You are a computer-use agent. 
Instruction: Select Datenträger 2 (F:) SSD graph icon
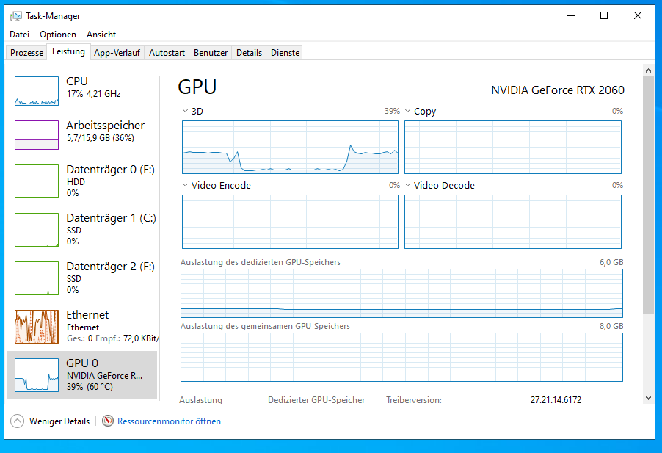pyautogui.click(x=37, y=278)
